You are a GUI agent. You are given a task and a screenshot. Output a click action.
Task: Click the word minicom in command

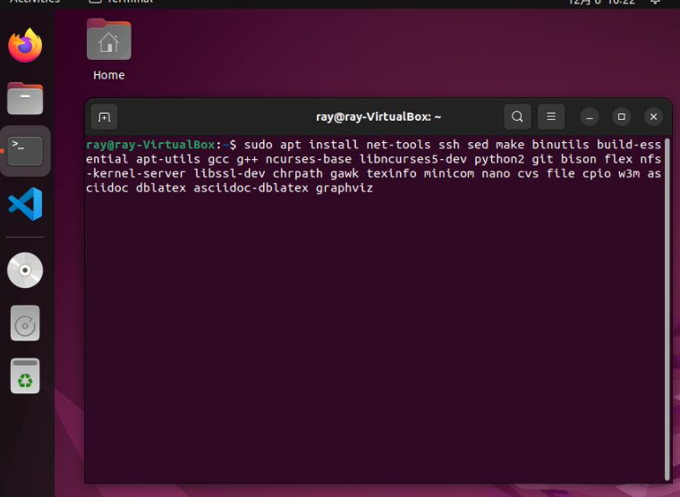click(449, 173)
